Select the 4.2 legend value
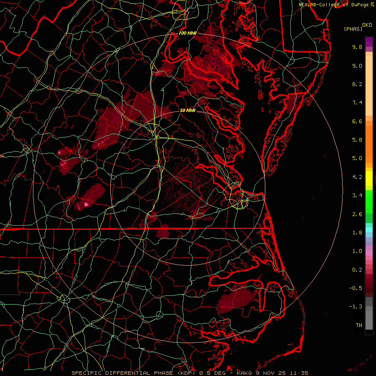Screen dimensions: 376x376 pos(357,177)
